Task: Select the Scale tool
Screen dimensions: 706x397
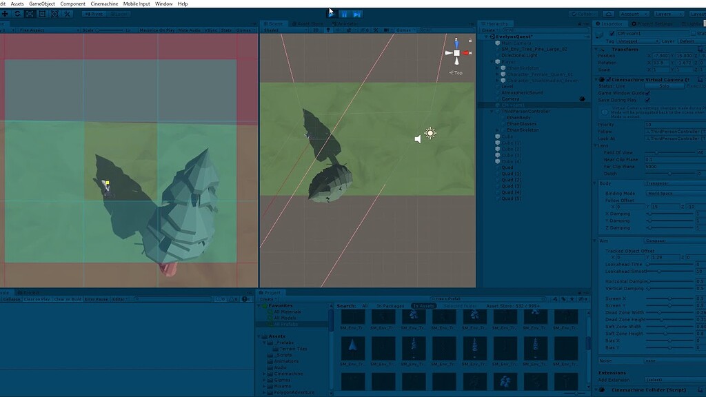Action: 30,14
